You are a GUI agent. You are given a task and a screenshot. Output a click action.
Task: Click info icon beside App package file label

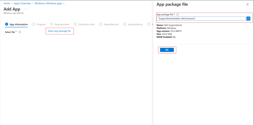pyautogui.click(x=177, y=15)
